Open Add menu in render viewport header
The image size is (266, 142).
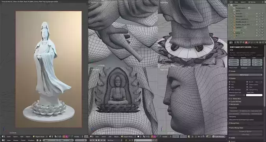(22, 137)
